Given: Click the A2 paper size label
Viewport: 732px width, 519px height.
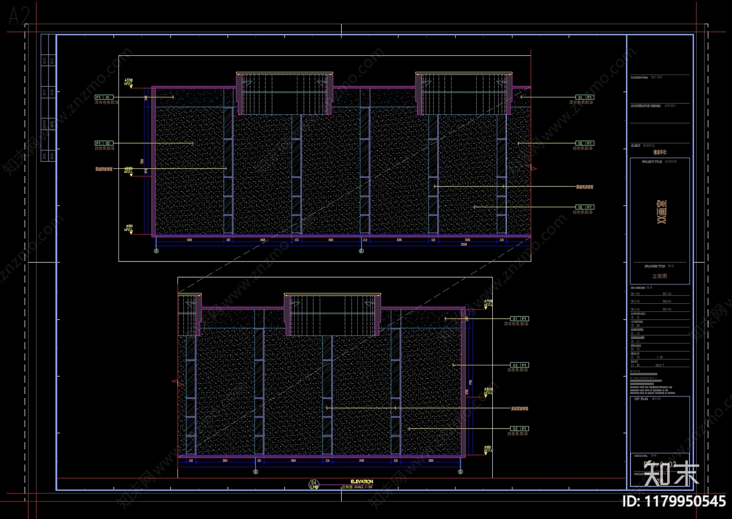Looking at the screenshot, I should coord(19,16).
